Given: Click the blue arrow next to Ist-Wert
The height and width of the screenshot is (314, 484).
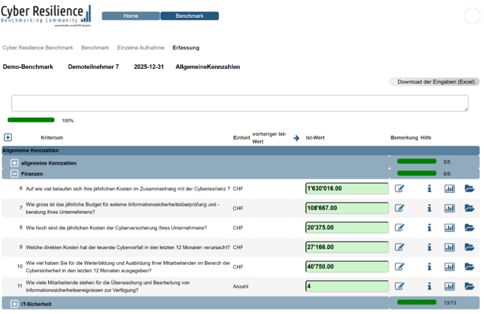Looking at the screenshot, I should [x=297, y=138].
